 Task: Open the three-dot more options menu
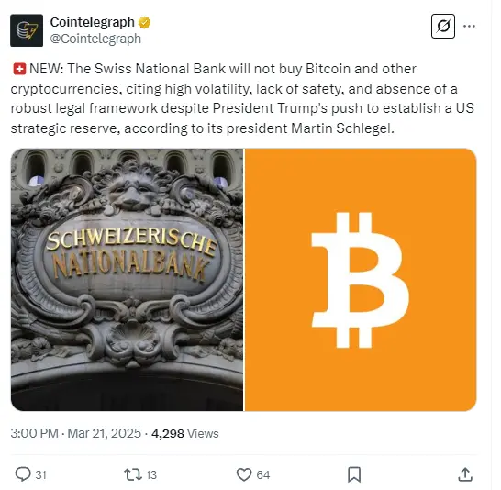click(469, 27)
